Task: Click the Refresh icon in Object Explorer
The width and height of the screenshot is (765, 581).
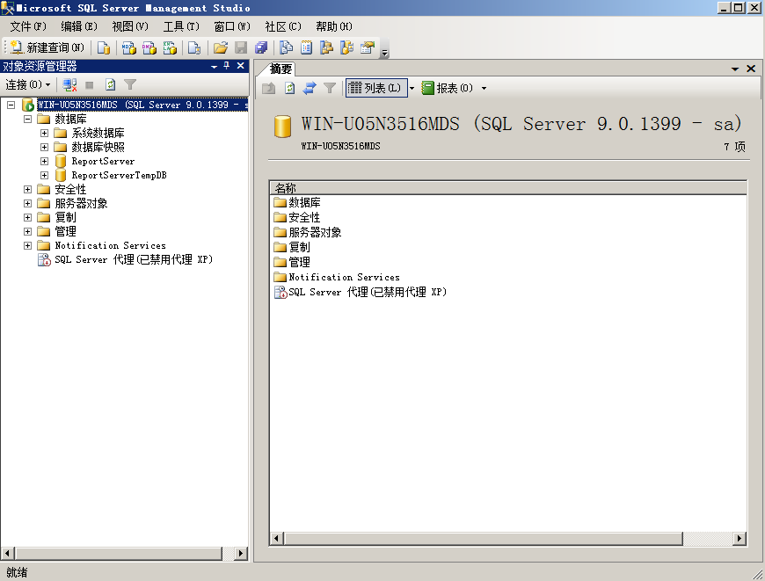Action: (110, 85)
